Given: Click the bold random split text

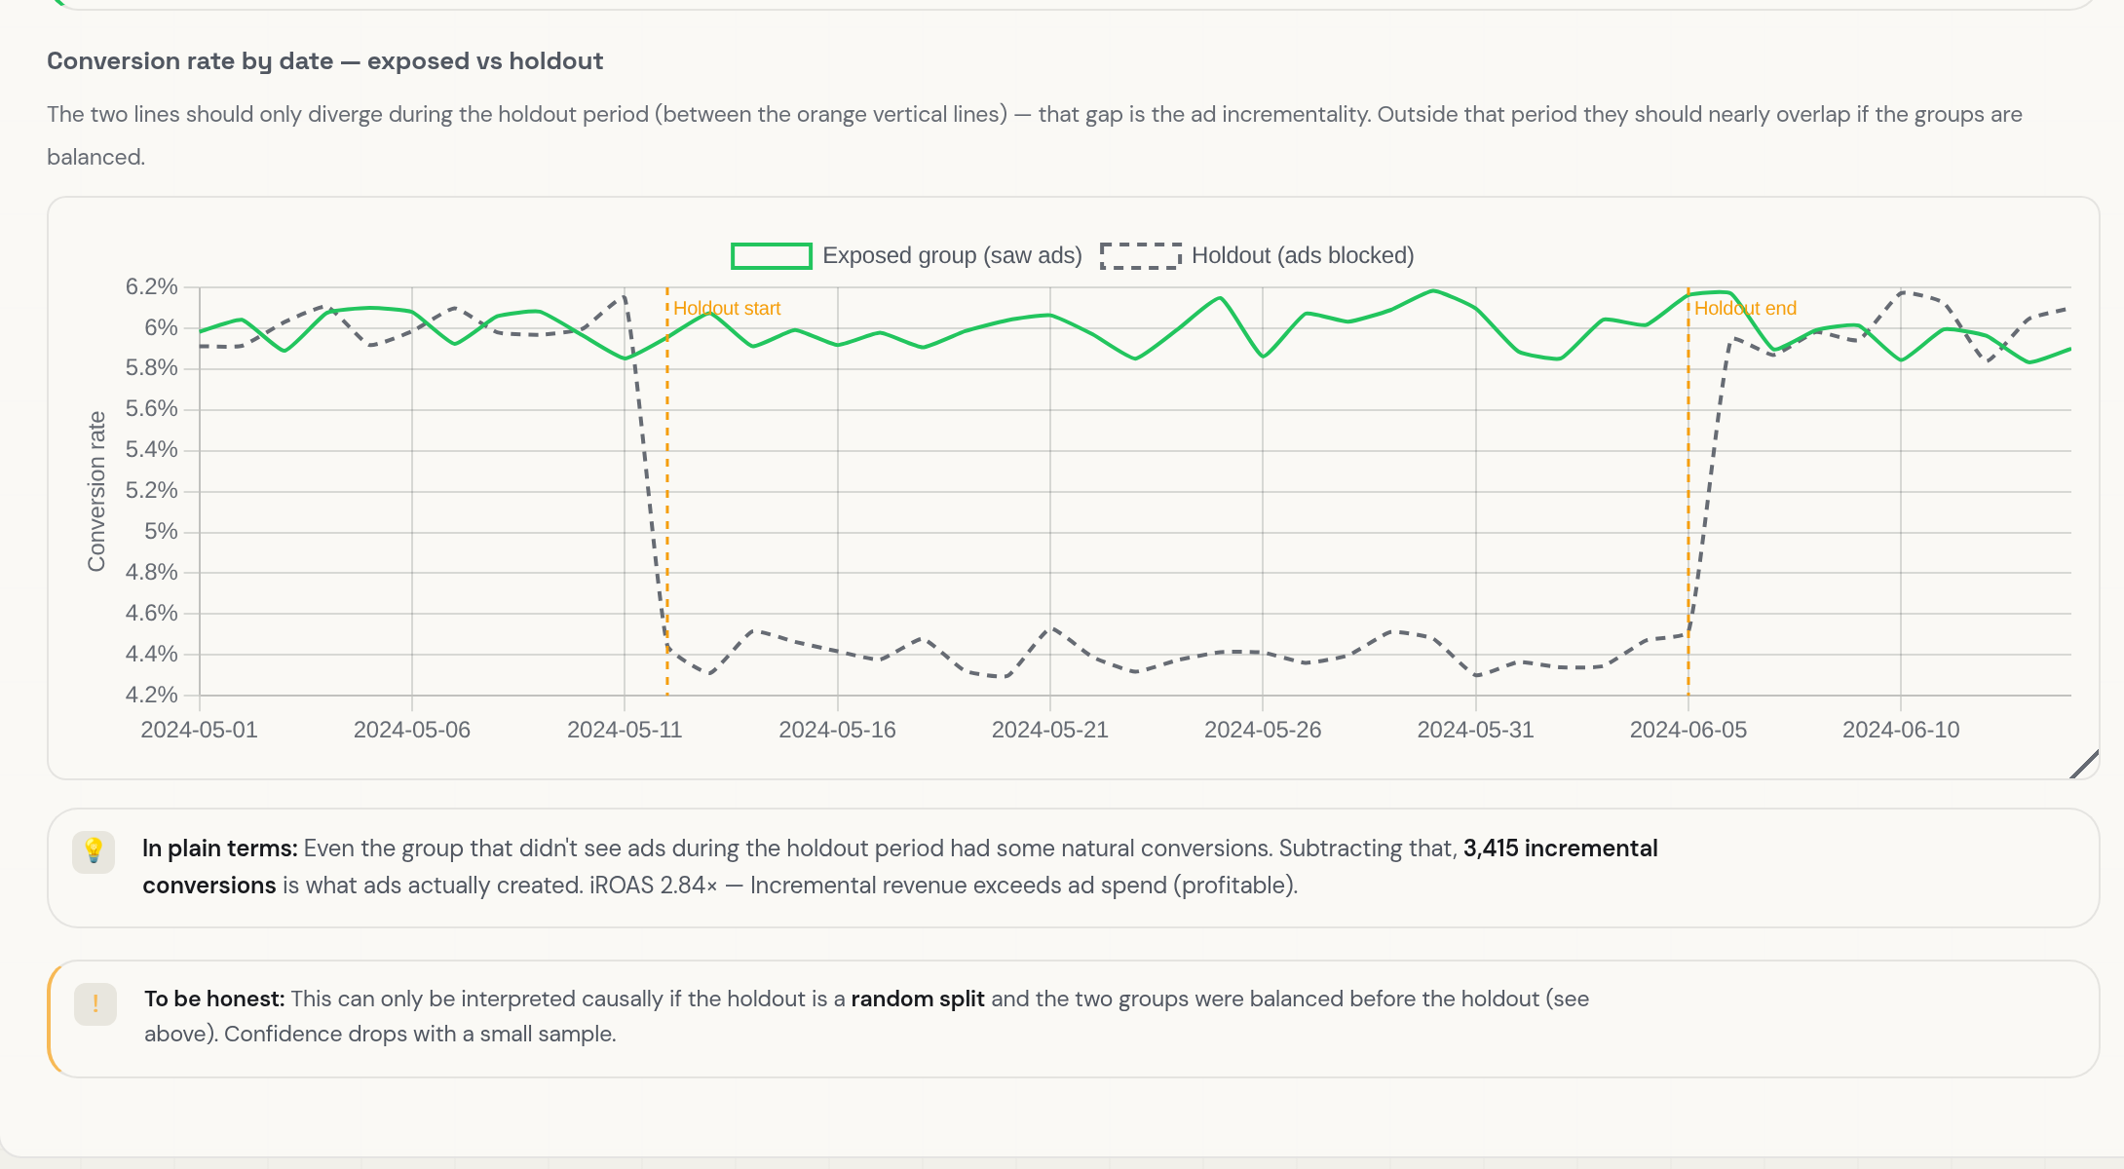Looking at the screenshot, I should (918, 999).
